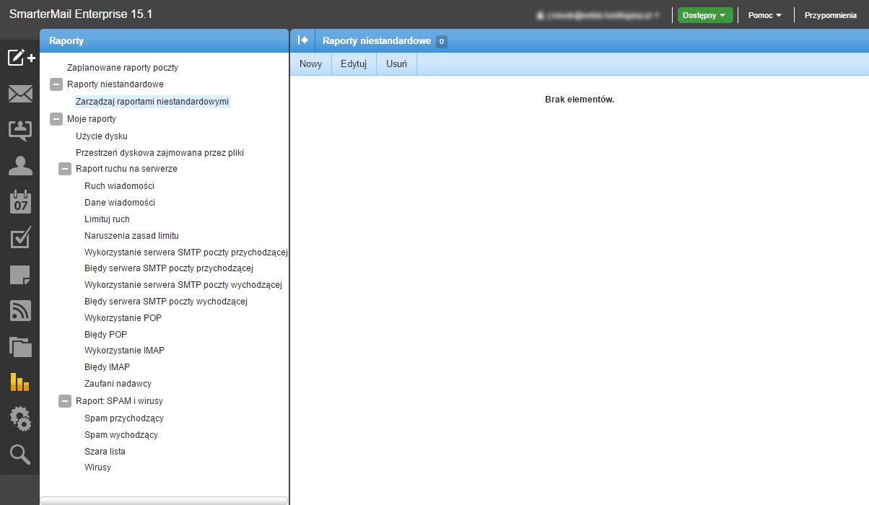Open the Notes sticky note icon
869x505 pixels.
click(x=20, y=274)
